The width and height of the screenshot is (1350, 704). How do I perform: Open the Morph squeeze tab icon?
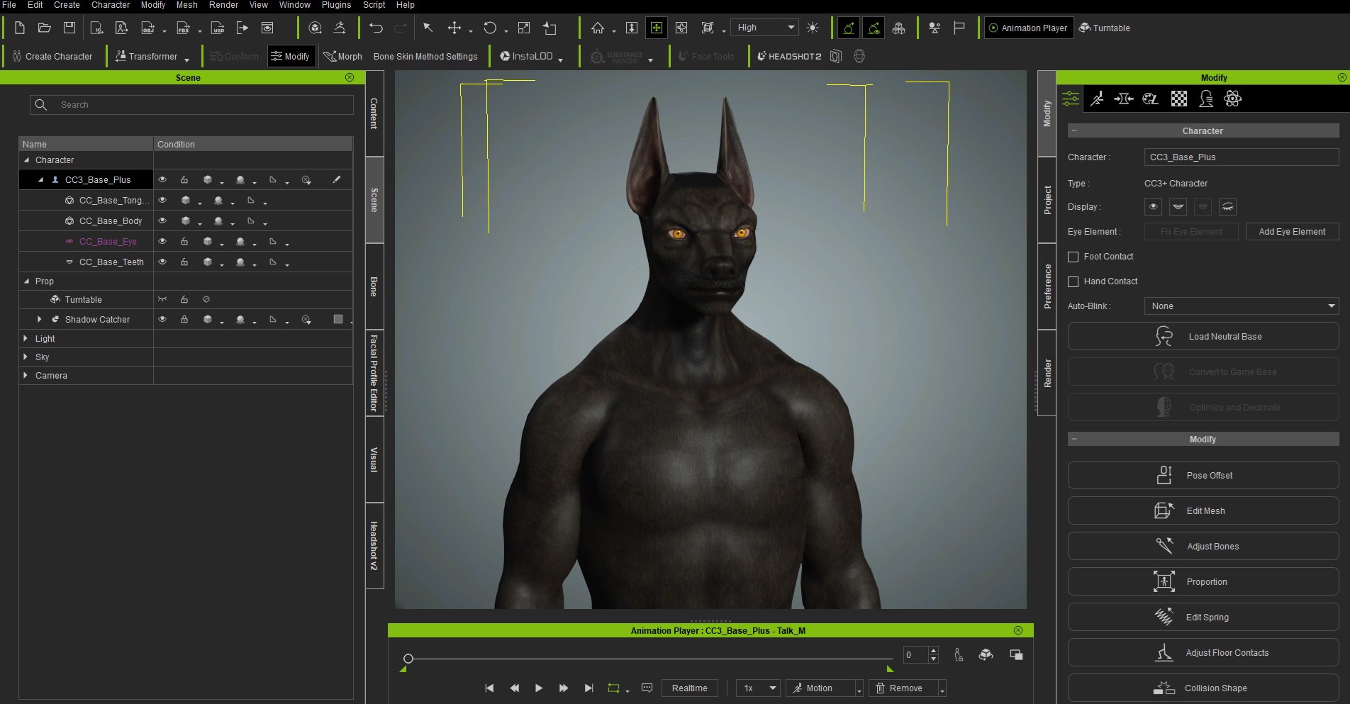coord(1124,99)
